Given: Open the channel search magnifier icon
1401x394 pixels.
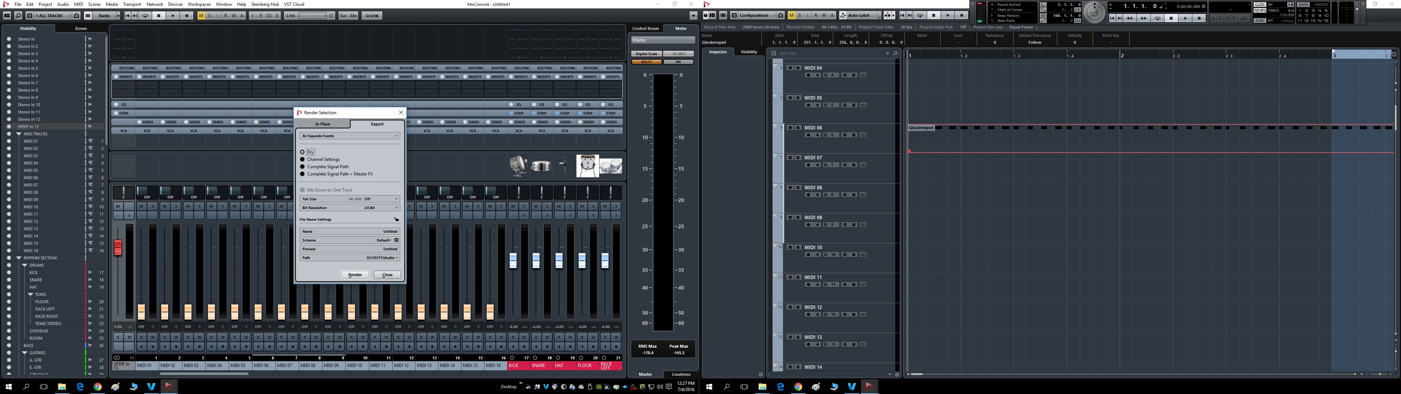Looking at the screenshot, I should (x=18, y=16).
